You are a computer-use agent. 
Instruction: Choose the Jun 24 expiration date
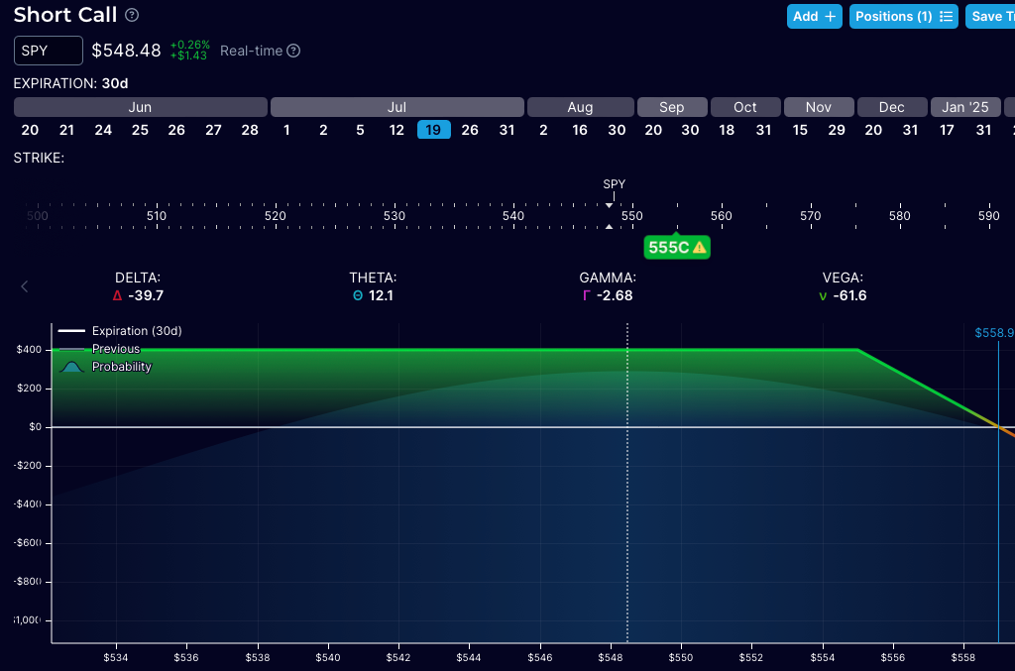(x=103, y=130)
